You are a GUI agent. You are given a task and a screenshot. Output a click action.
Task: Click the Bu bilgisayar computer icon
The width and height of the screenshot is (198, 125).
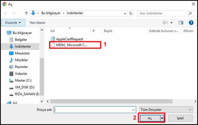point(9,33)
